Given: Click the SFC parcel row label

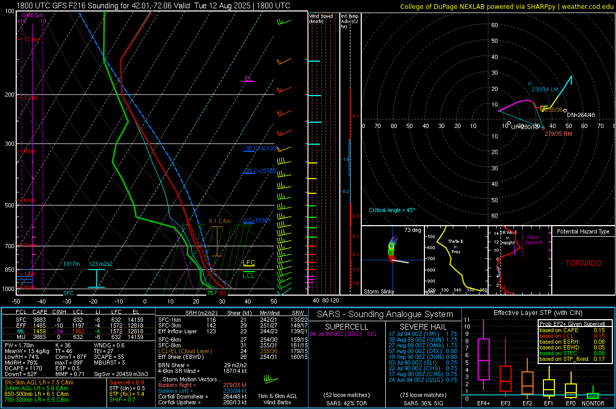Looking at the screenshot, I should pyautogui.click(x=21, y=320).
